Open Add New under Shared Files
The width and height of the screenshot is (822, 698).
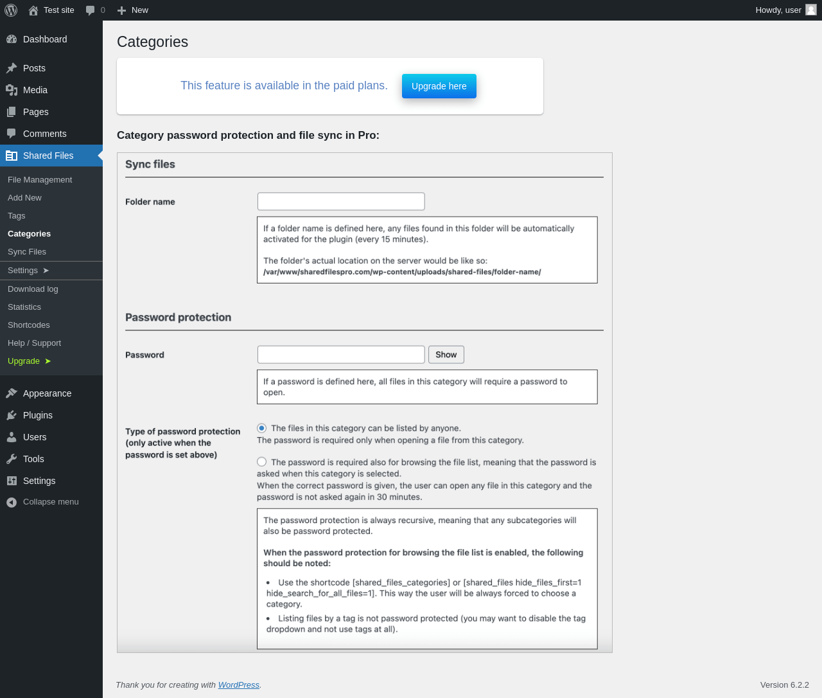24,198
